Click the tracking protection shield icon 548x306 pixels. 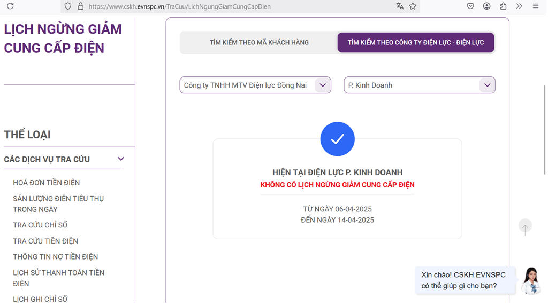coord(68,6)
